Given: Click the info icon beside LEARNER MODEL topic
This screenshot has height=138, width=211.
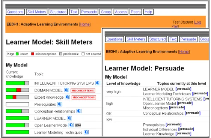Looking at the screenshot, I should (69, 118).
